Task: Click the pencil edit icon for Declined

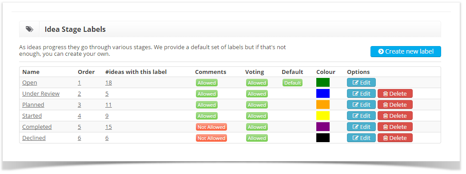Action: [x=355, y=138]
